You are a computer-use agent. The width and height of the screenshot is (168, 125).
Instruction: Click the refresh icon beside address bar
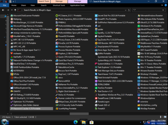[x=129, y=10]
